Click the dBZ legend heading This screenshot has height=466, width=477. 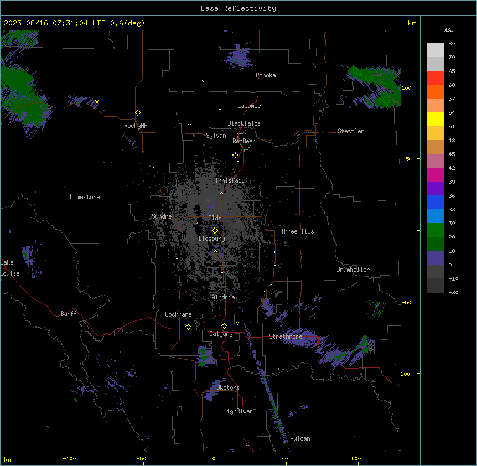448,30
